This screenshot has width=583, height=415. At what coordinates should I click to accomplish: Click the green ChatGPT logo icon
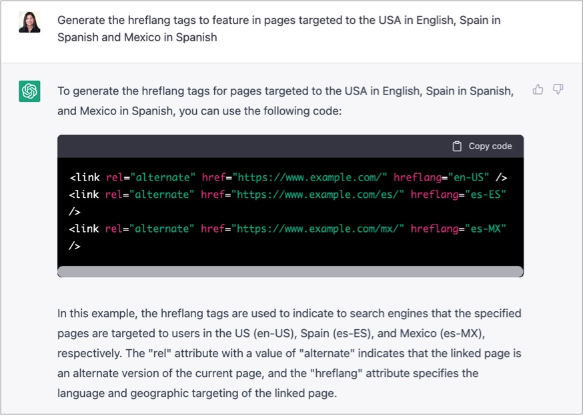tap(29, 91)
